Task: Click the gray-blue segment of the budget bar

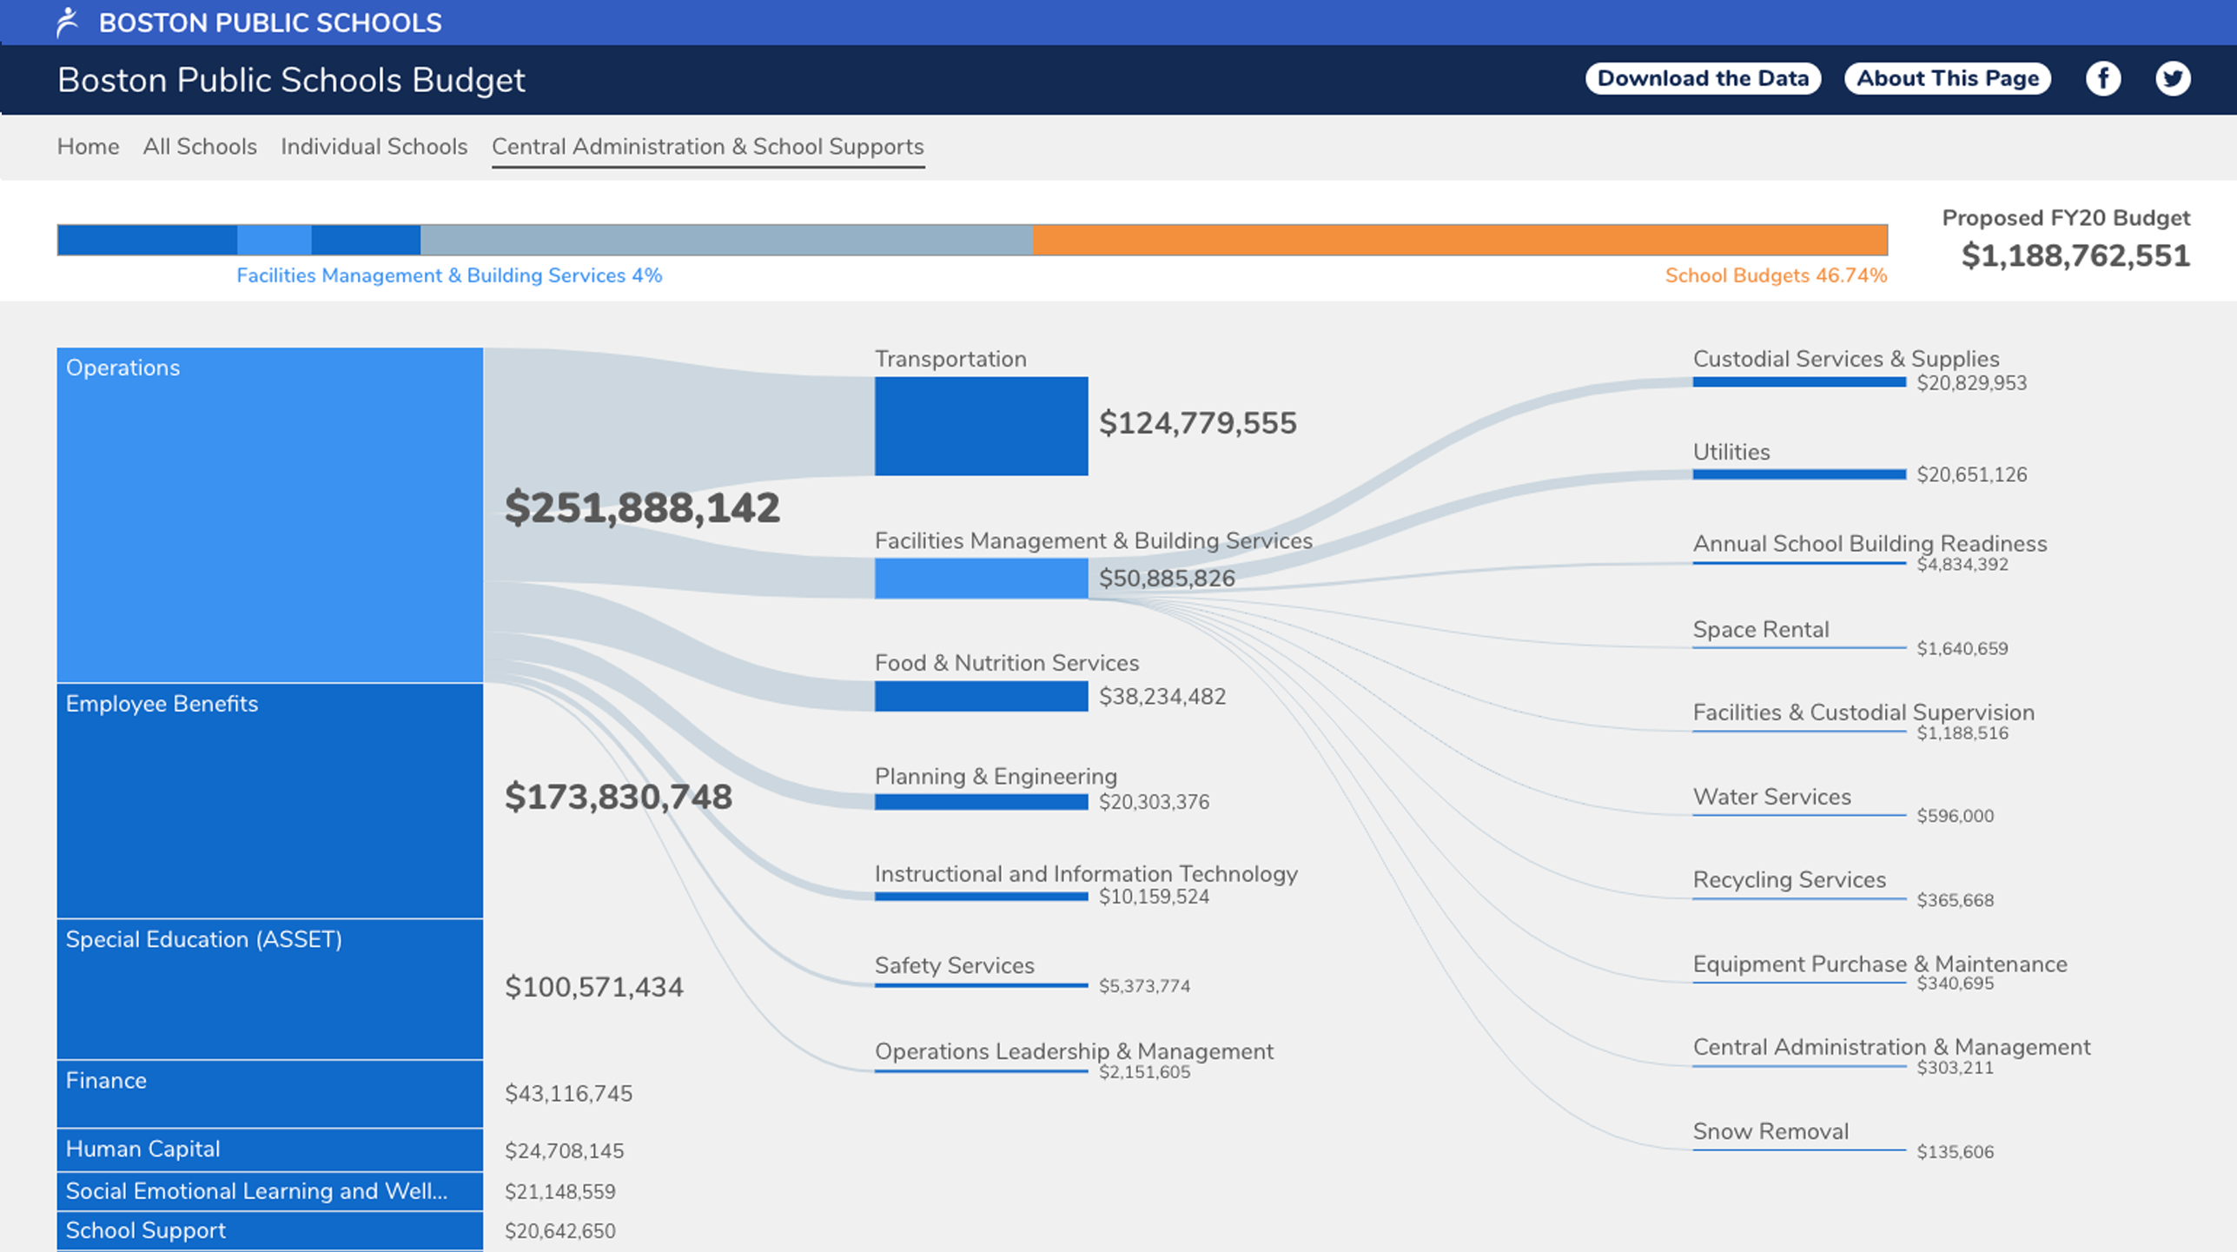Action: 726,240
